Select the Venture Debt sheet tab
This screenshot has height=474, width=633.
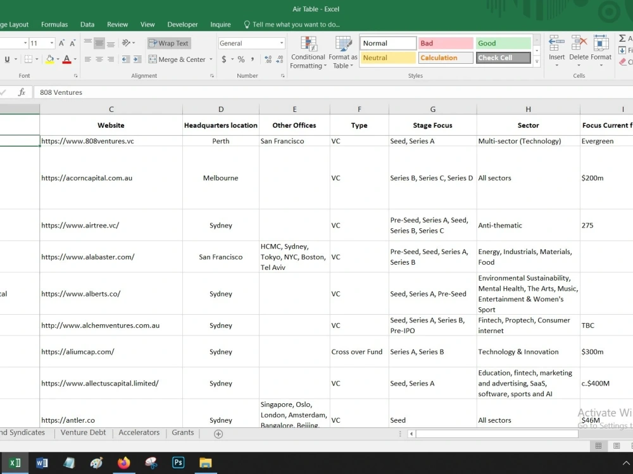coord(83,433)
